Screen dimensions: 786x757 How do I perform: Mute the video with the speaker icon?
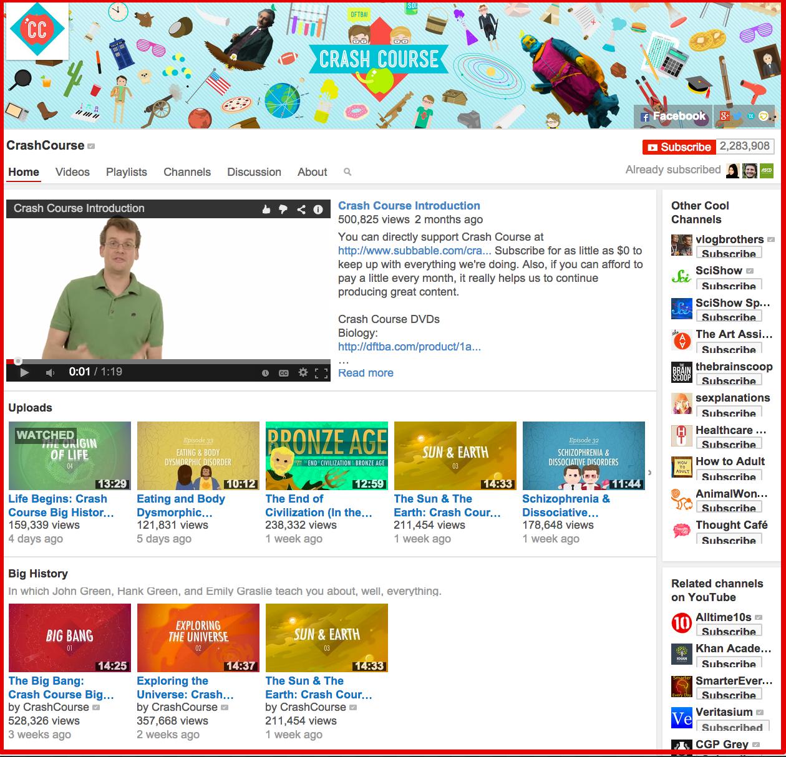click(x=51, y=372)
